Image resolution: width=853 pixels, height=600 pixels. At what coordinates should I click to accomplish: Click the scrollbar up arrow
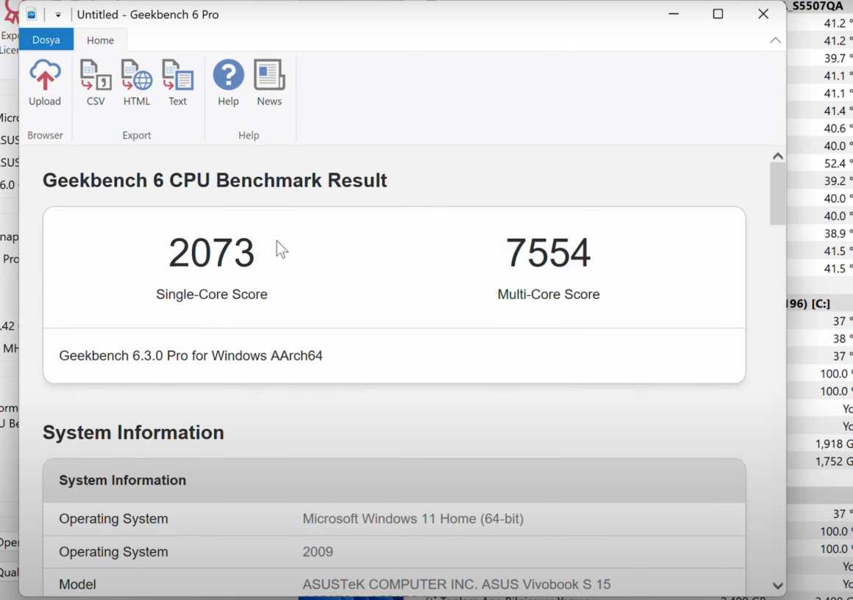[778, 156]
